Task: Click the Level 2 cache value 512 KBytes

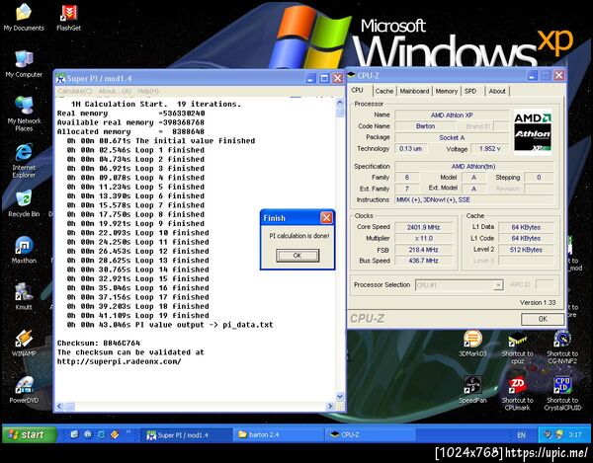Action: coord(526,250)
